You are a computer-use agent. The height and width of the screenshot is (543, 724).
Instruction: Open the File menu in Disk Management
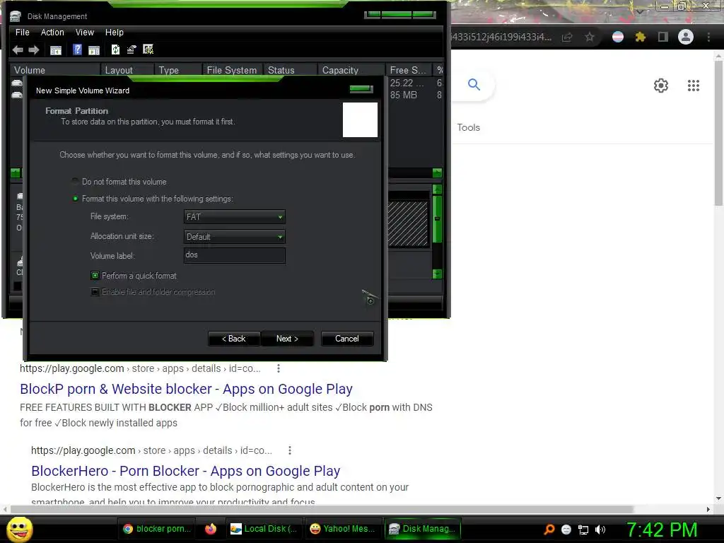22,33
